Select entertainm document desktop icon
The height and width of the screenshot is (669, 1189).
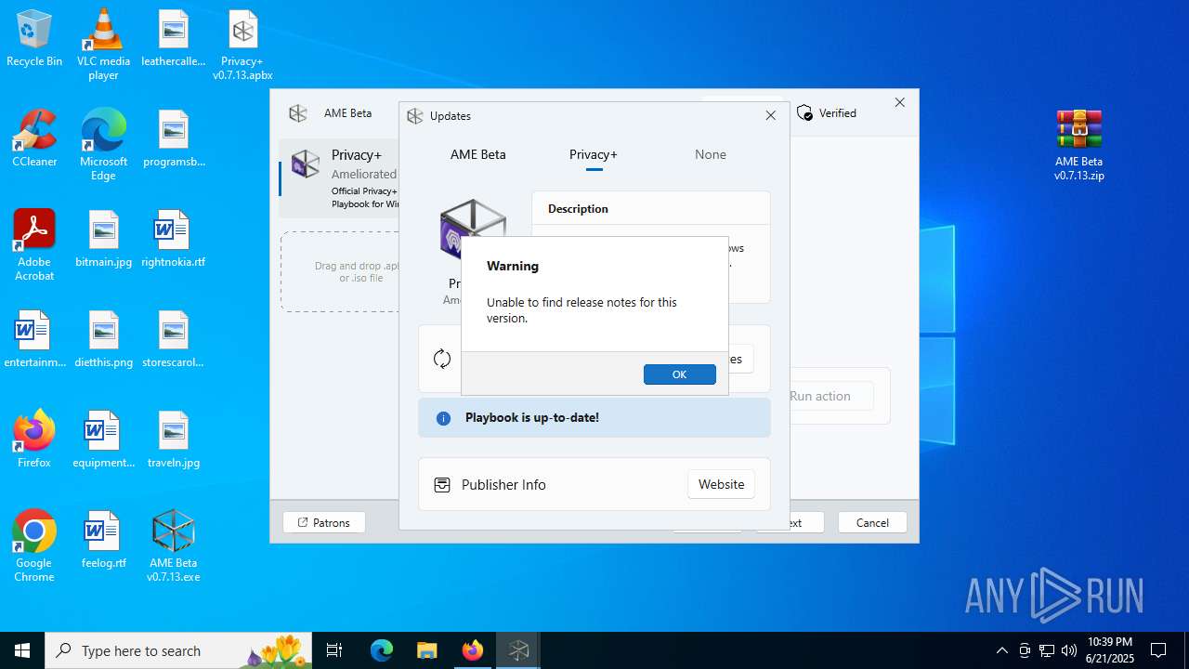(34, 340)
